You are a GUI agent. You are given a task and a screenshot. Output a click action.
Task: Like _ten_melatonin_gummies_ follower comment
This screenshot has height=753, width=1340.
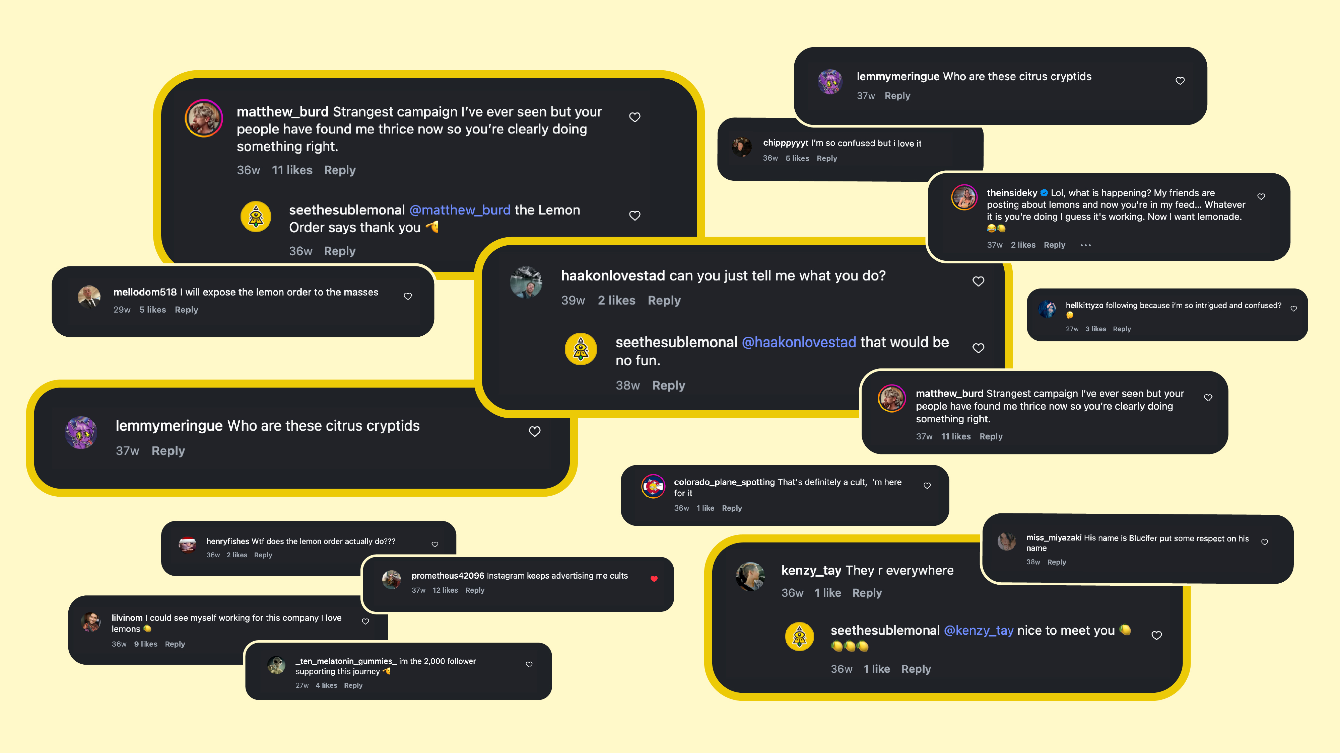coord(529,664)
